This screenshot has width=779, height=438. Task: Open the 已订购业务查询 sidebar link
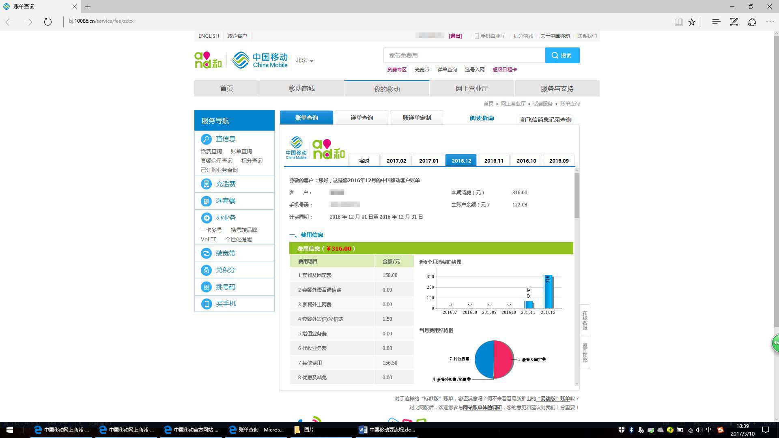point(219,170)
